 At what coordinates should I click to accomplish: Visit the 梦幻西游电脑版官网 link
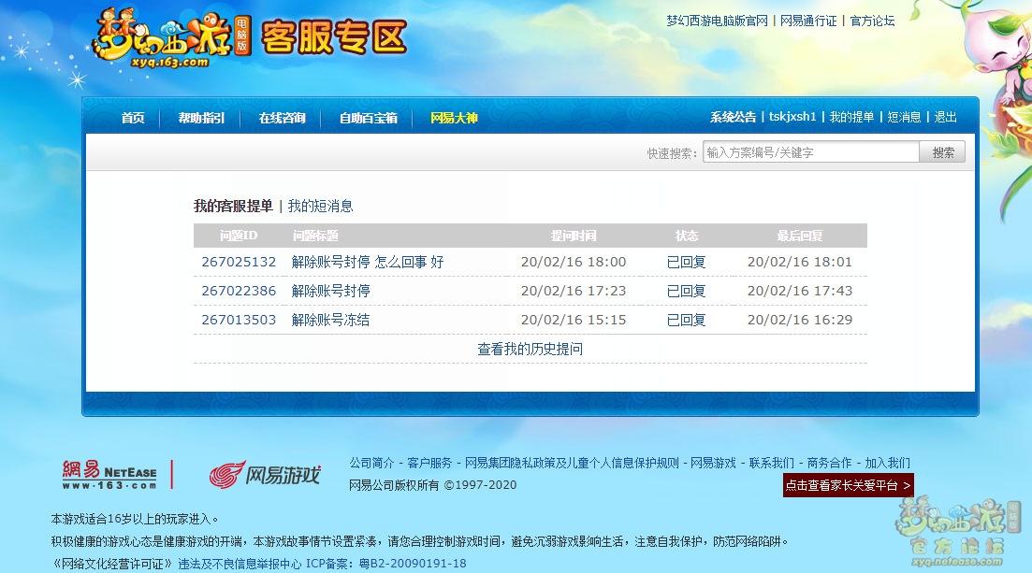[717, 21]
